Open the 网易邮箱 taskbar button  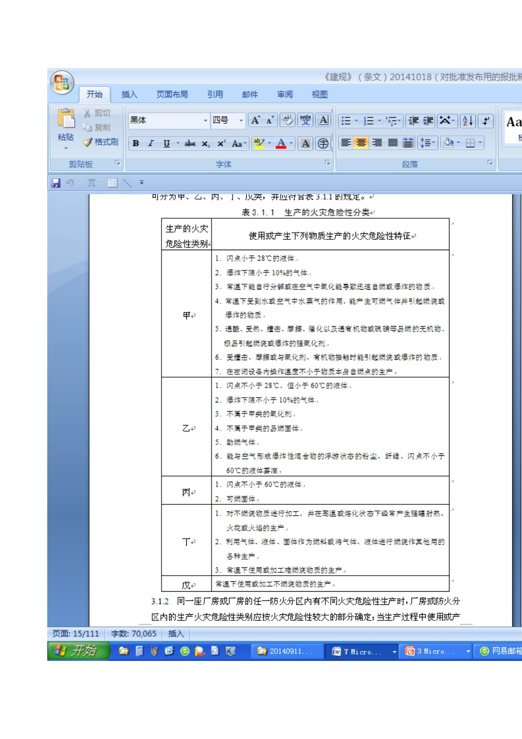[499, 652]
